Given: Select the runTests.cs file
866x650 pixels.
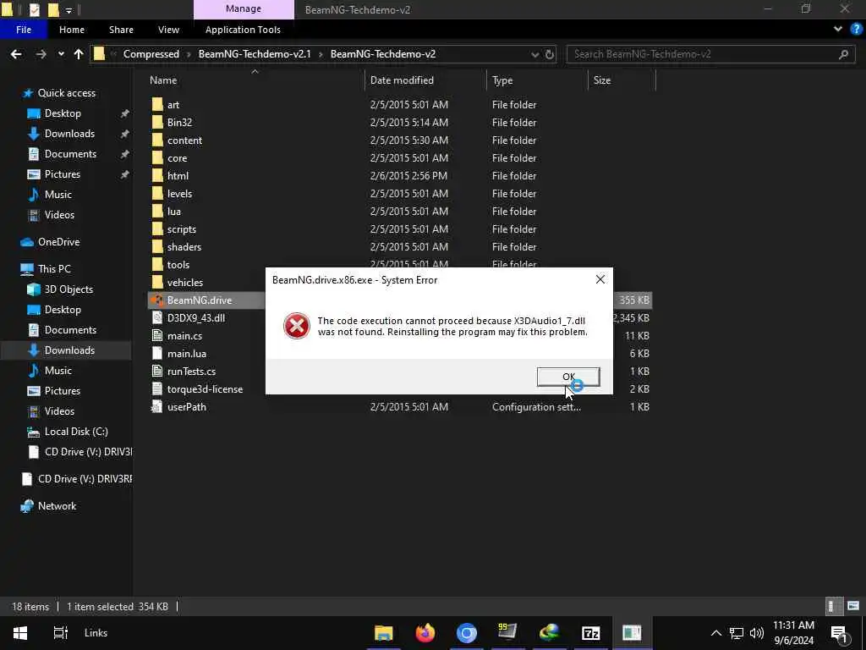Looking at the screenshot, I should coord(191,372).
